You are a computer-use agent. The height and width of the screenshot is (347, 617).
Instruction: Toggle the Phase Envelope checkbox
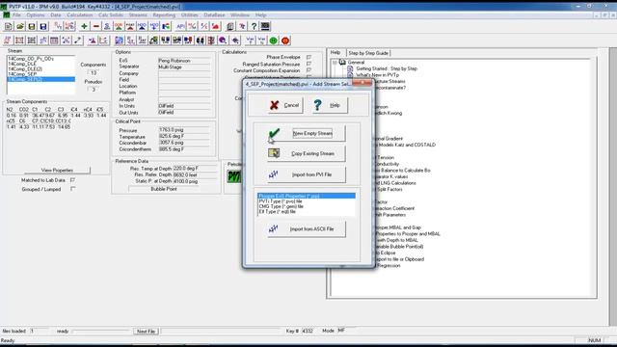[308, 58]
